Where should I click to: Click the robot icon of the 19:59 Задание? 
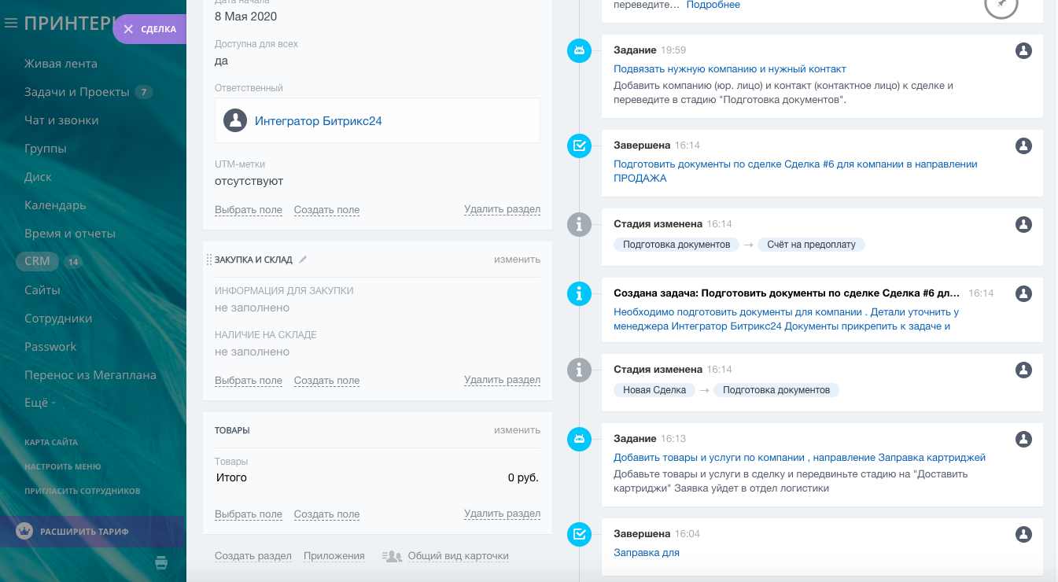pos(580,50)
